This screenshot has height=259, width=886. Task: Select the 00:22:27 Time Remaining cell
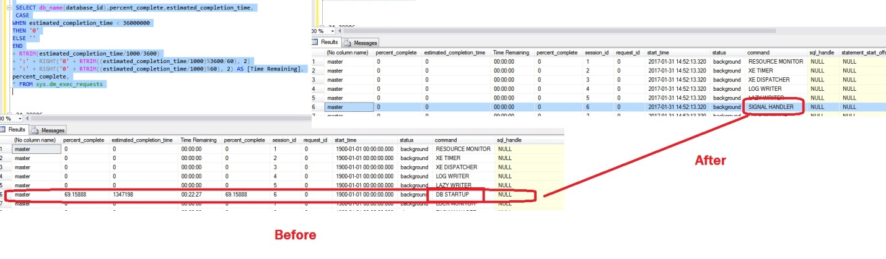tap(200, 194)
